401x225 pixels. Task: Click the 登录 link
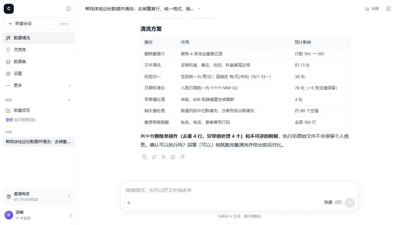click(x=9, y=120)
